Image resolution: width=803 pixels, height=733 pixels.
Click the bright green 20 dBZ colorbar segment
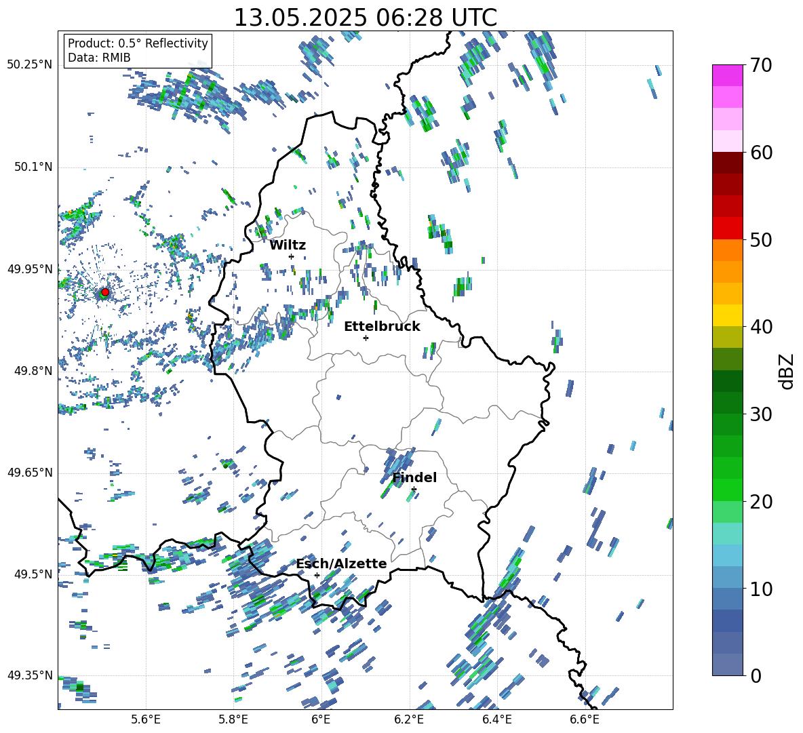[x=727, y=490]
